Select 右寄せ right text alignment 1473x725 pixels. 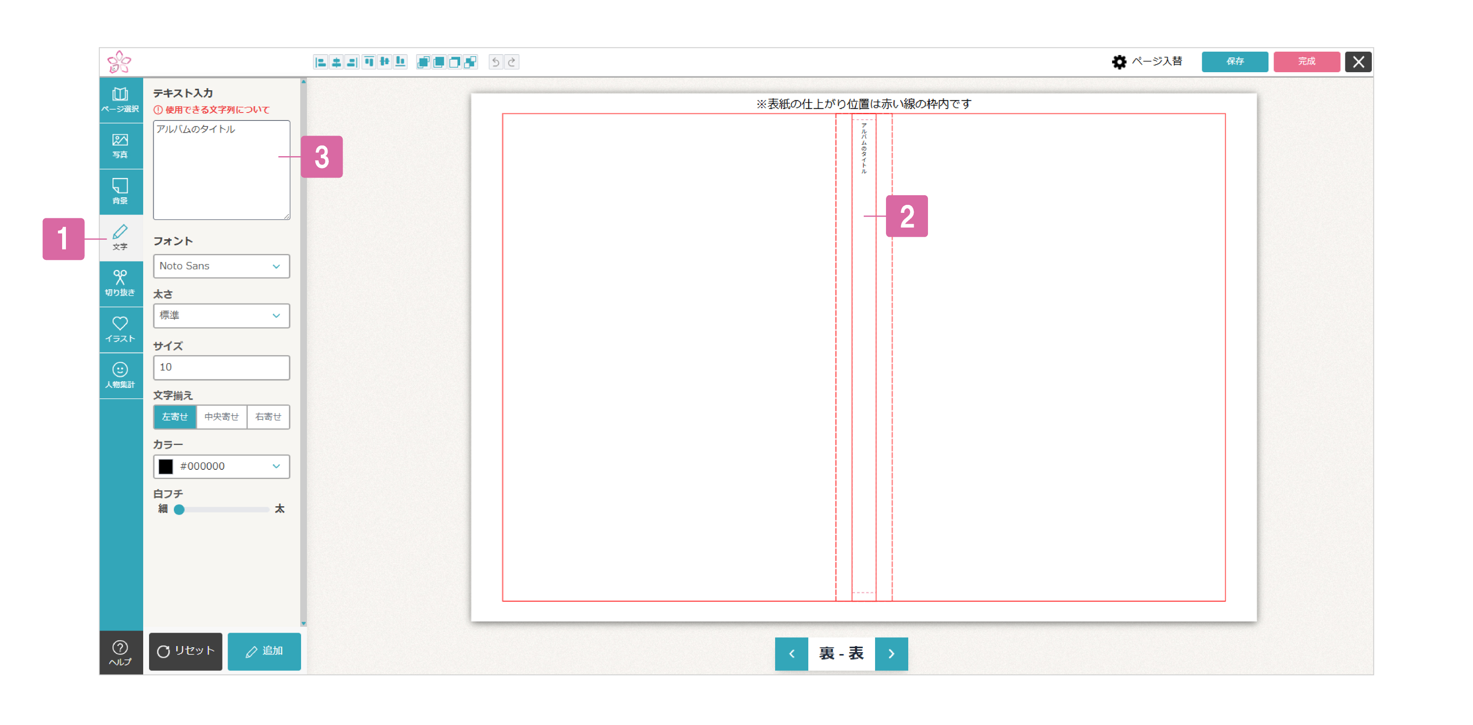[x=268, y=417]
